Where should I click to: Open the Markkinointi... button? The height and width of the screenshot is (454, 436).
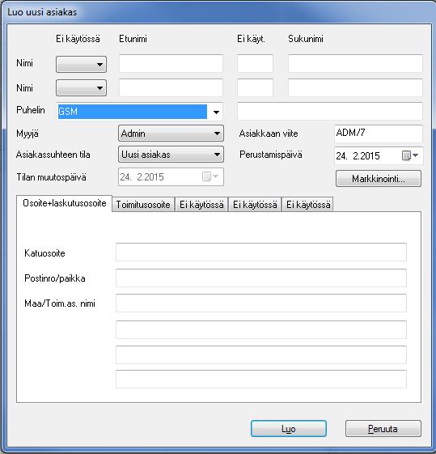click(x=379, y=179)
